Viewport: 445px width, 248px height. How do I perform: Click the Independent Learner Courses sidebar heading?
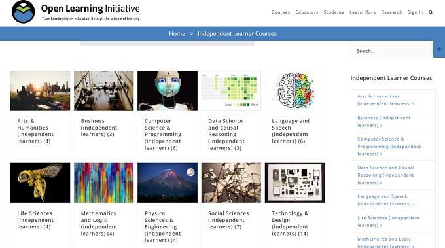click(x=391, y=78)
